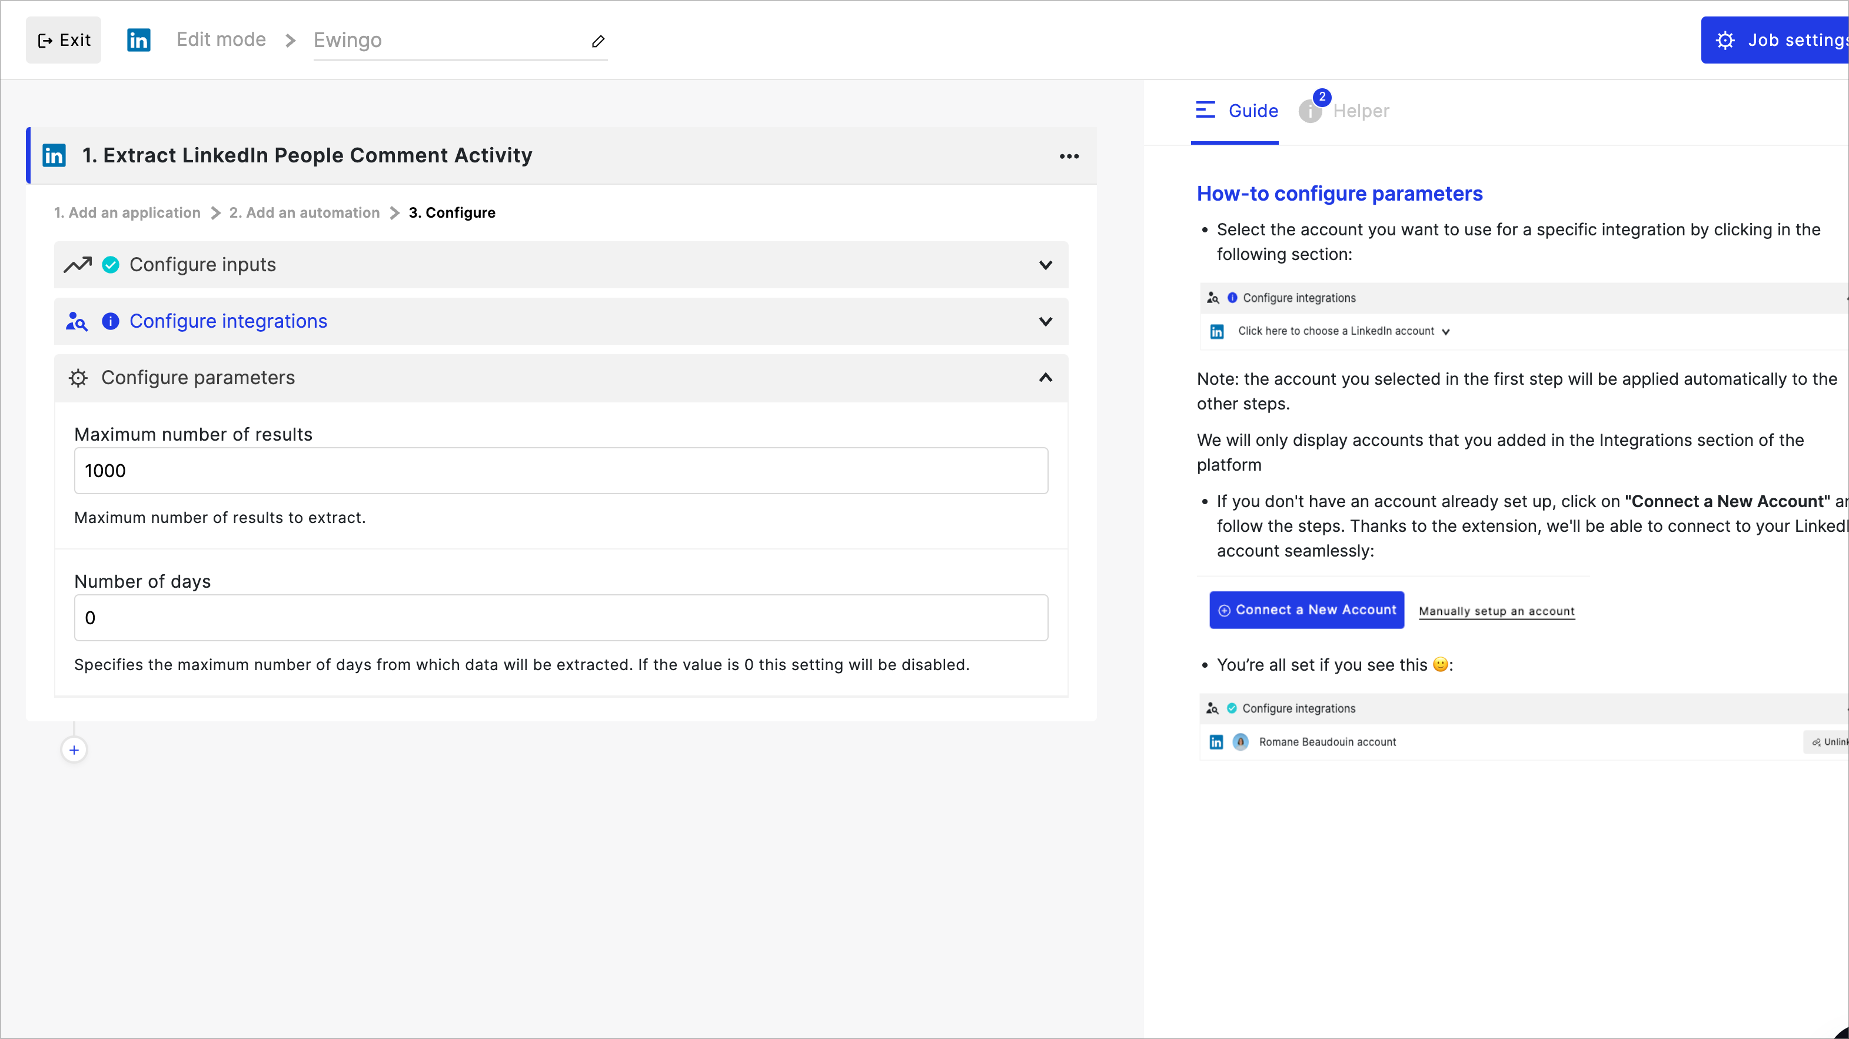1849x1039 pixels.
Task: Click the blue info icon by Configure integrations
Action: [111, 321]
